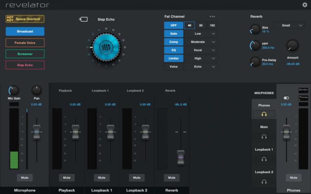The image size is (311, 194).
Task: Click the Reverb Pre-Delay knob
Action: coord(255,62)
